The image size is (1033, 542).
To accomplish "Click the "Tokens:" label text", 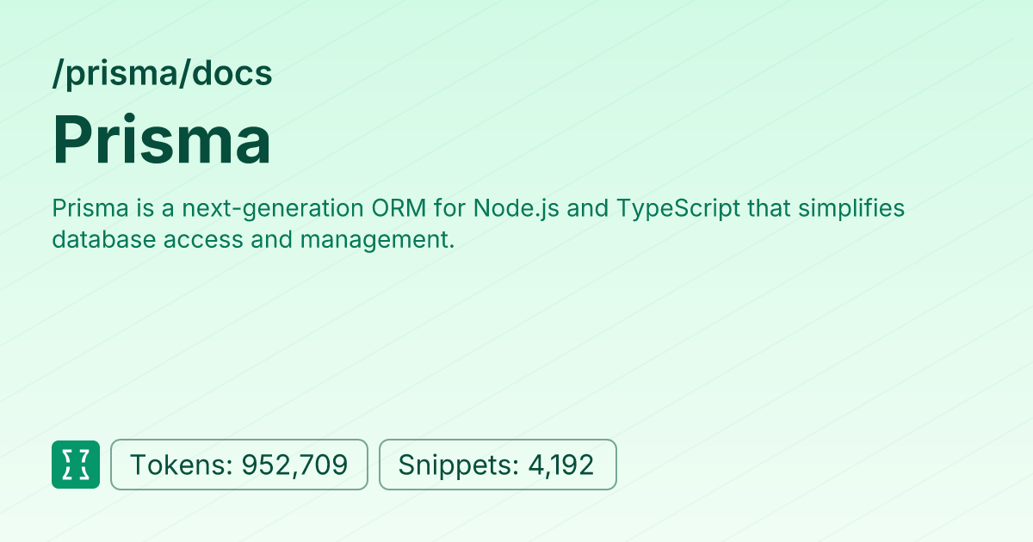I will pyautogui.click(x=182, y=465).
